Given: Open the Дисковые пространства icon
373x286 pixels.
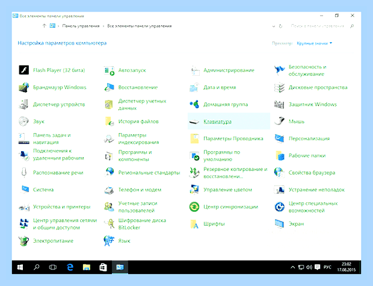Looking at the screenshot, I should point(279,87).
